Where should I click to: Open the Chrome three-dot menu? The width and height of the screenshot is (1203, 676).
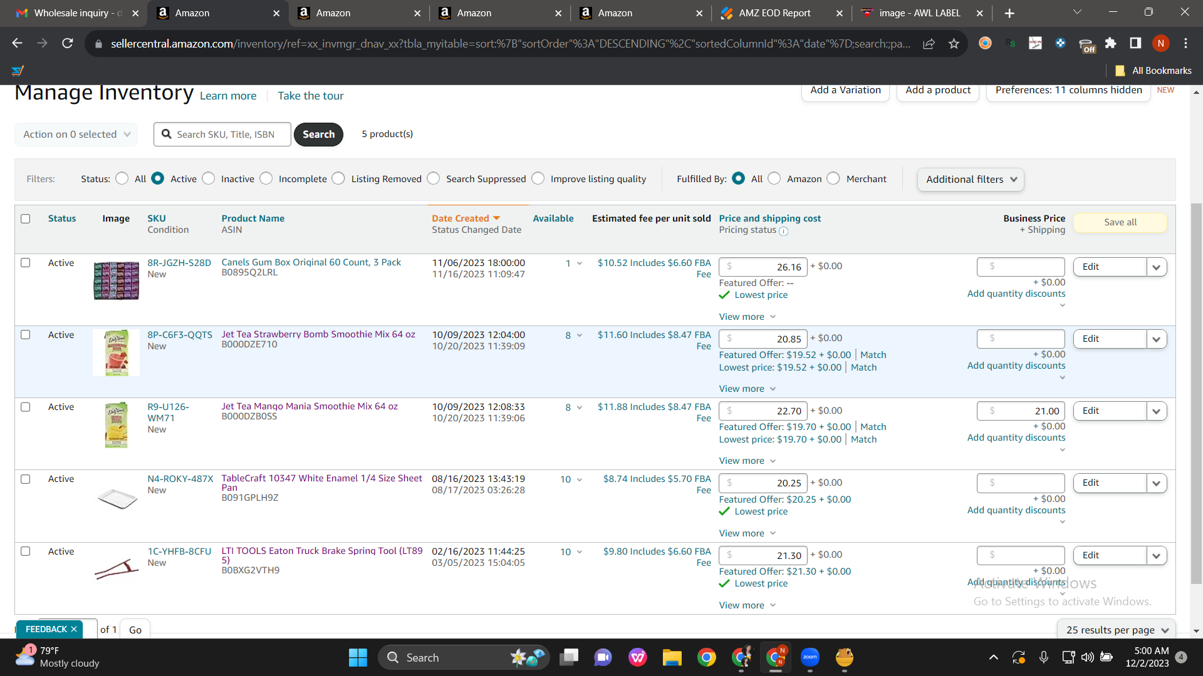(1185, 43)
